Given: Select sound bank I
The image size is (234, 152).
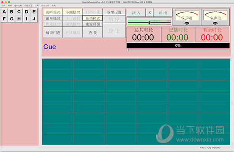Looking at the screenshot, I should pyautogui.click(x=27, y=19).
